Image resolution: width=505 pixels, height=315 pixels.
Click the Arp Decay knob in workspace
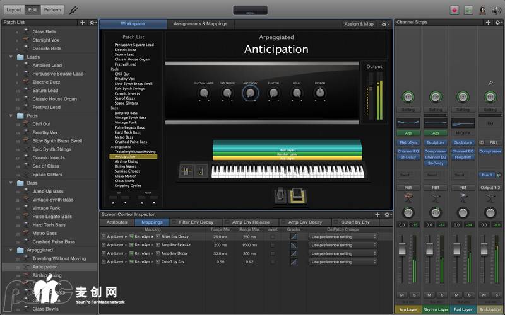tap(250, 93)
